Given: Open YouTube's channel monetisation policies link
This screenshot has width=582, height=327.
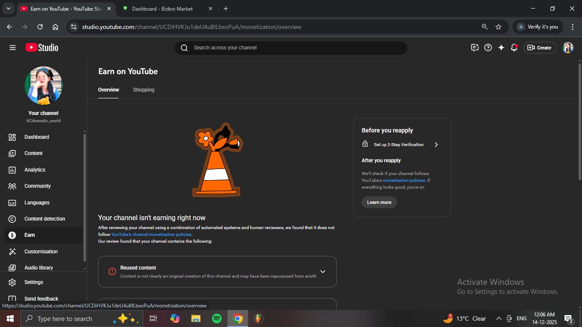Looking at the screenshot, I should click(151, 235).
